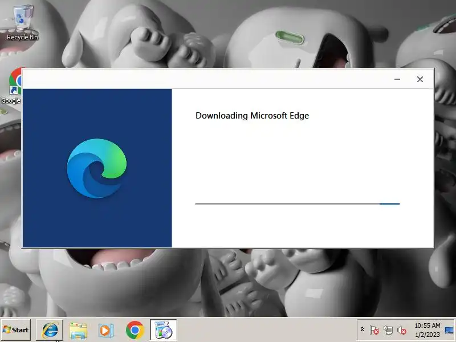The height and width of the screenshot is (342, 456).
Task: Open the Recycle Bin desktop icon
Action: point(22,22)
